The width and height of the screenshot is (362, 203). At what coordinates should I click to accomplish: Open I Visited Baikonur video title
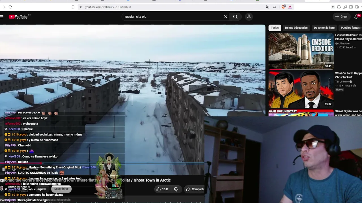[x=348, y=37]
